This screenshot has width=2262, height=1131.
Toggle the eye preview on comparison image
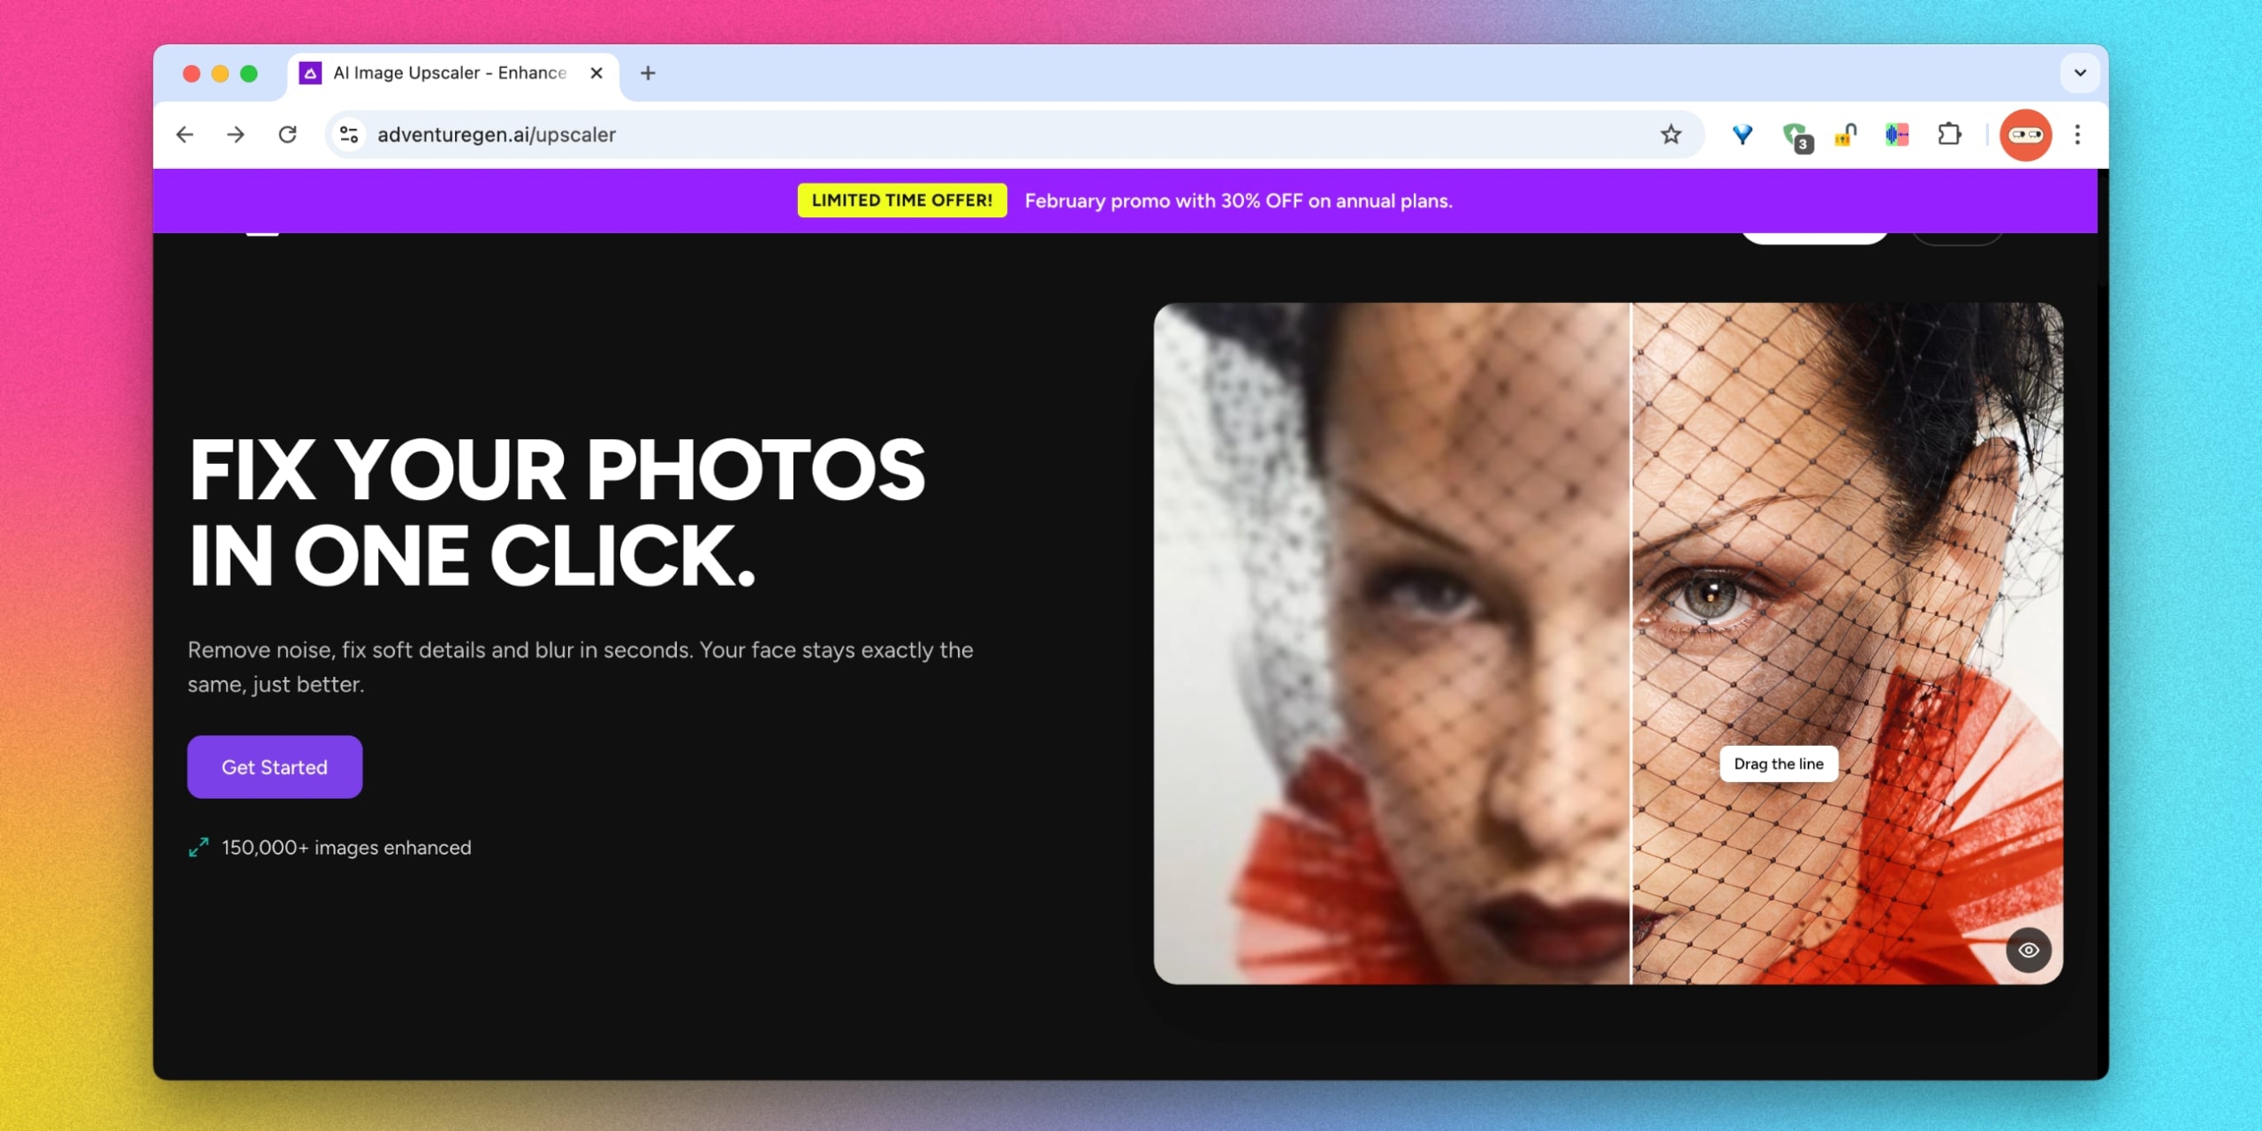(2028, 950)
